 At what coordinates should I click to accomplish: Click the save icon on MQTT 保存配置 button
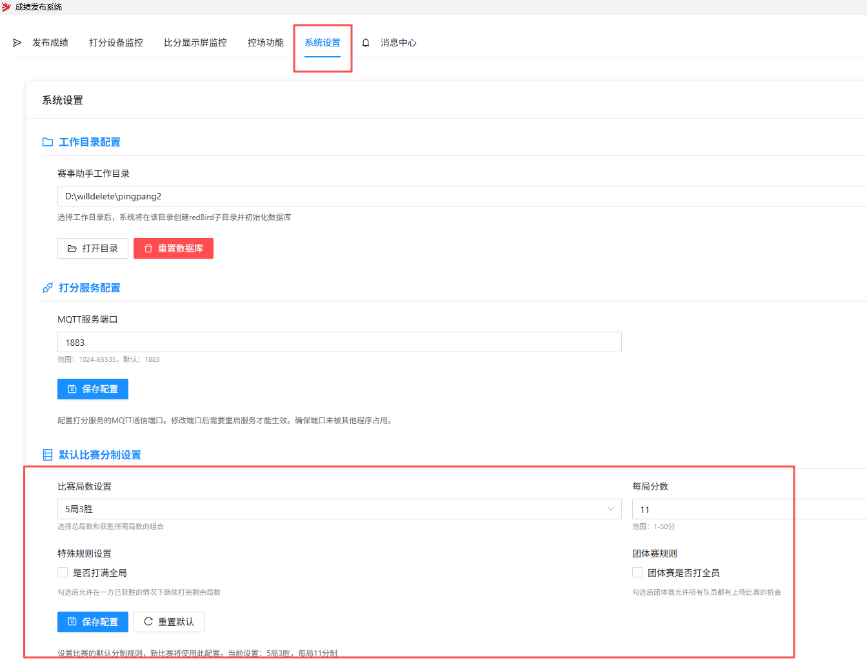pos(73,388)
